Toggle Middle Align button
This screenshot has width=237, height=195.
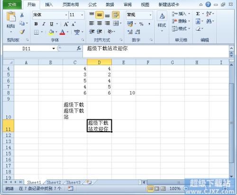100,15
